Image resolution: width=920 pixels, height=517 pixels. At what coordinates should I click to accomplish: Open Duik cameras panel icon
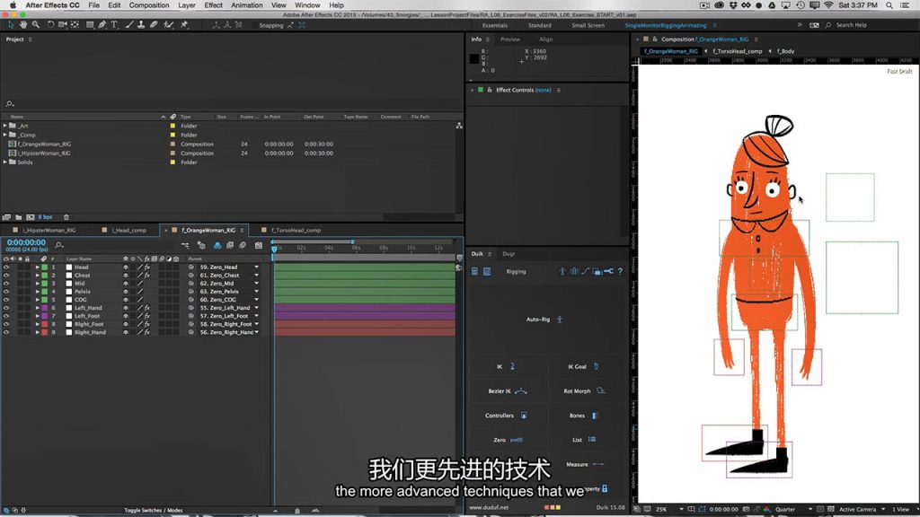pos(597,271)
